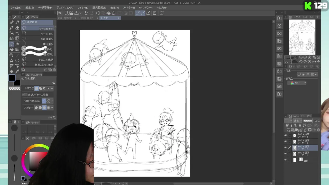The width and height of the screenshot is (329, 185).
Task: Open フィルター(I) menu
Action: pos(129,8)
